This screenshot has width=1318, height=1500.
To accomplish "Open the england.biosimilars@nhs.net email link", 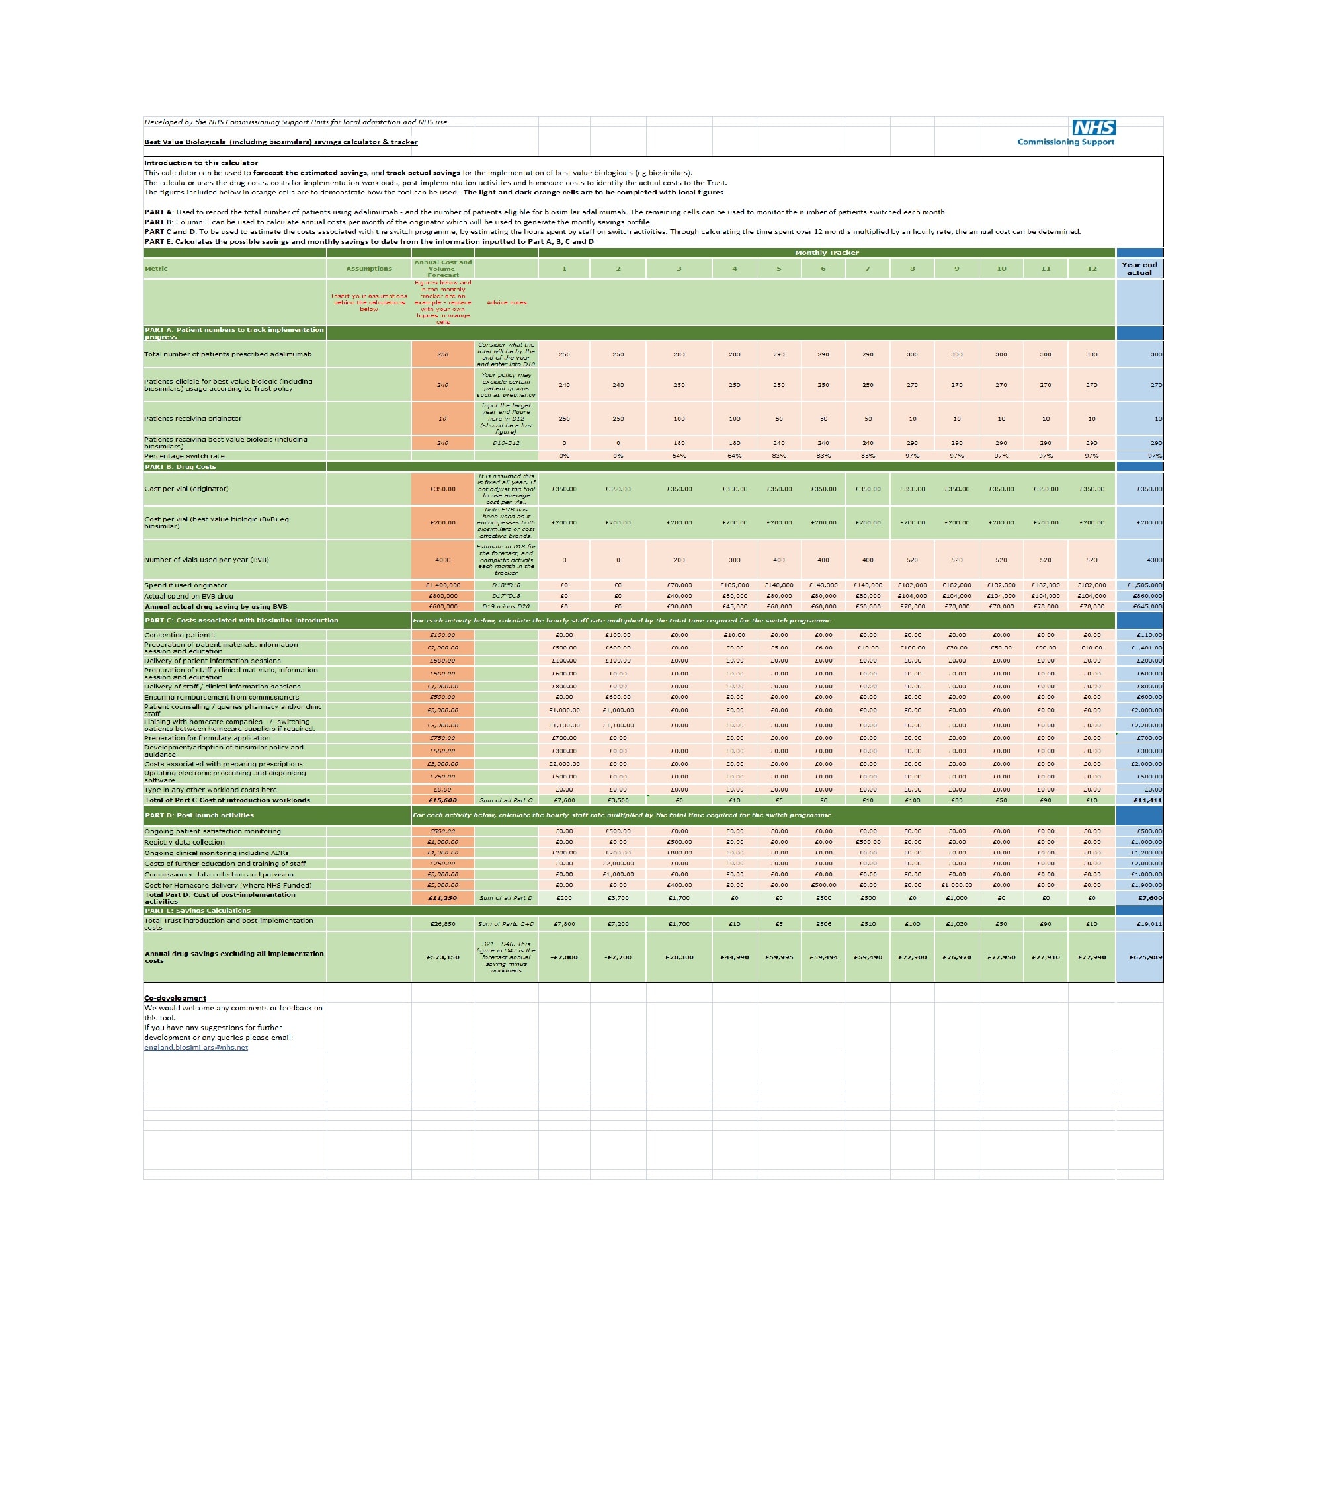I will click(196, 1047).
